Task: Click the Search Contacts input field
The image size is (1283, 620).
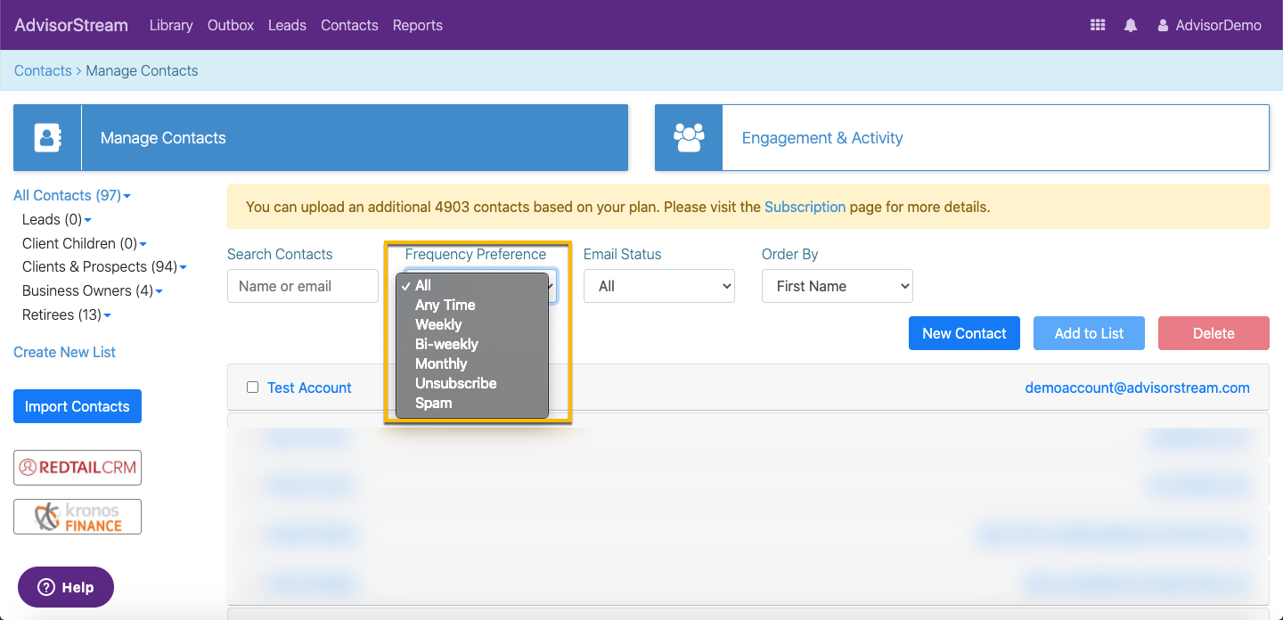Action: pos(303,286)
